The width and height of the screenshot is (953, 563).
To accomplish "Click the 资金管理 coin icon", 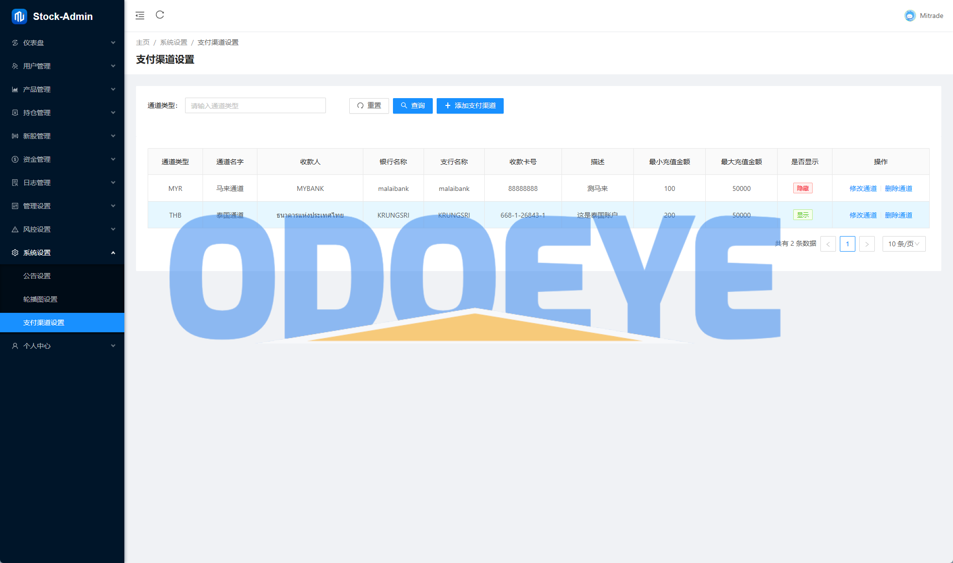I will 15,159.
